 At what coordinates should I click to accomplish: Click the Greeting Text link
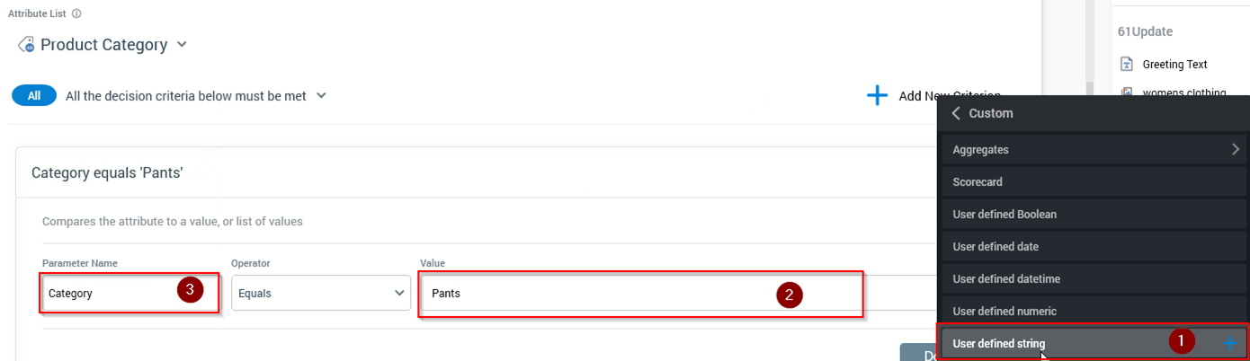(1174, 65)
